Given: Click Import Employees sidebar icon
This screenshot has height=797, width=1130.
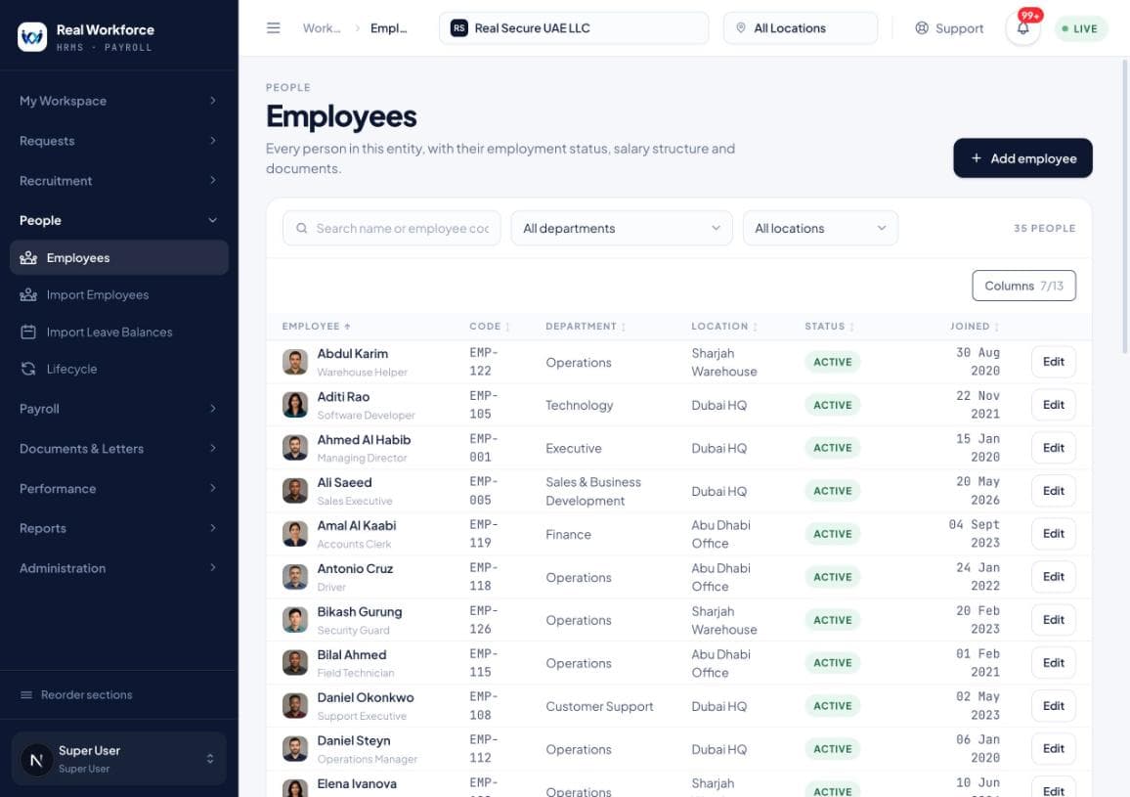Looking at the screenshot, I should point(28,294).
